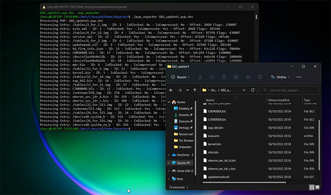Sort by the Nome column header
Screen dimensions: 331x195
(x=210, y=100)
